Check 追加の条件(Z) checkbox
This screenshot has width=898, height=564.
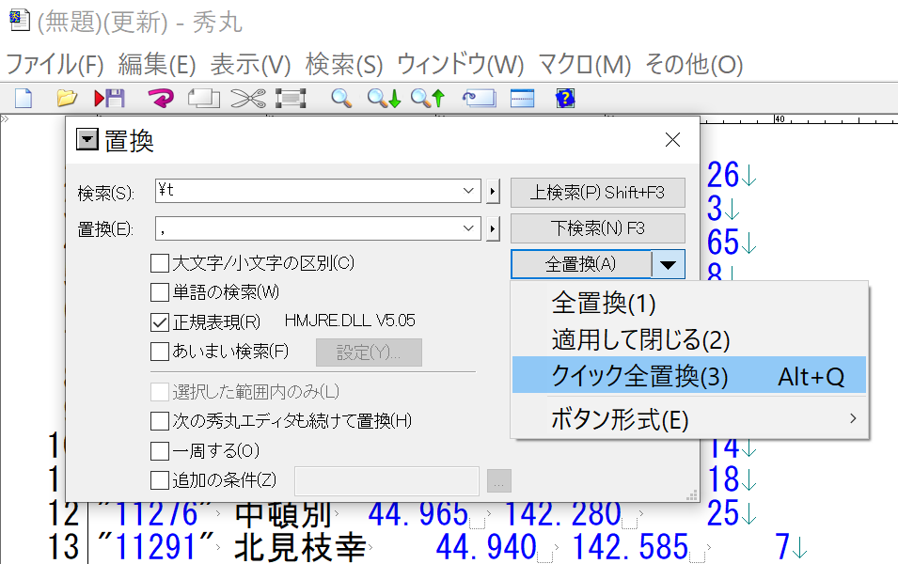tap(160, 480)
